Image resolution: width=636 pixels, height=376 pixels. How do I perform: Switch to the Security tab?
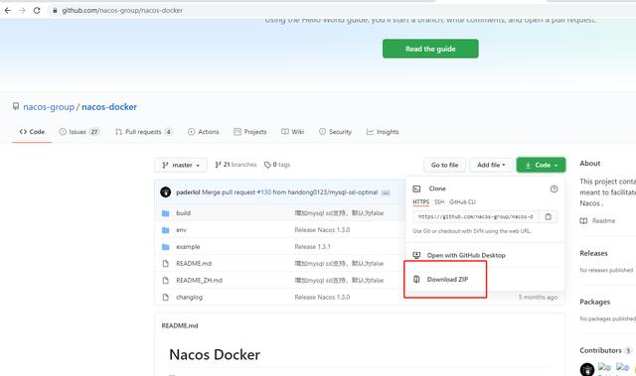click(336, 132)
